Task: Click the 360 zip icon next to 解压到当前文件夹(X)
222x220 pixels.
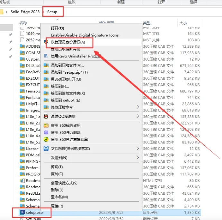Action: (46, 93)
